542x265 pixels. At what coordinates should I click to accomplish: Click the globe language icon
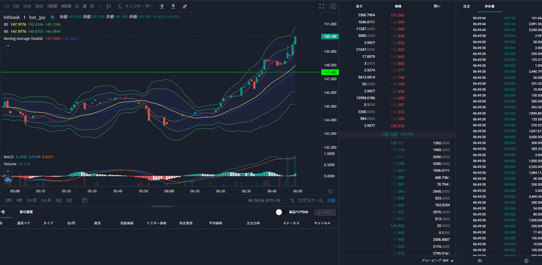coord(526,260)
